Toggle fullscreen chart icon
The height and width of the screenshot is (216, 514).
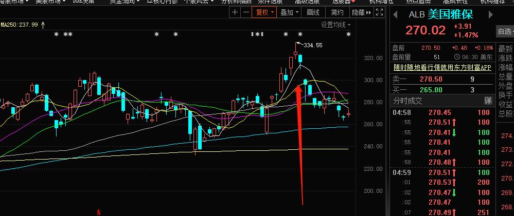pyautogui.click(x=379, y=12)
